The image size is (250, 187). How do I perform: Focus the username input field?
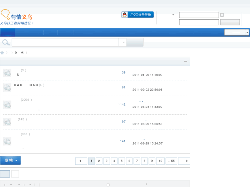coord(199,15)
